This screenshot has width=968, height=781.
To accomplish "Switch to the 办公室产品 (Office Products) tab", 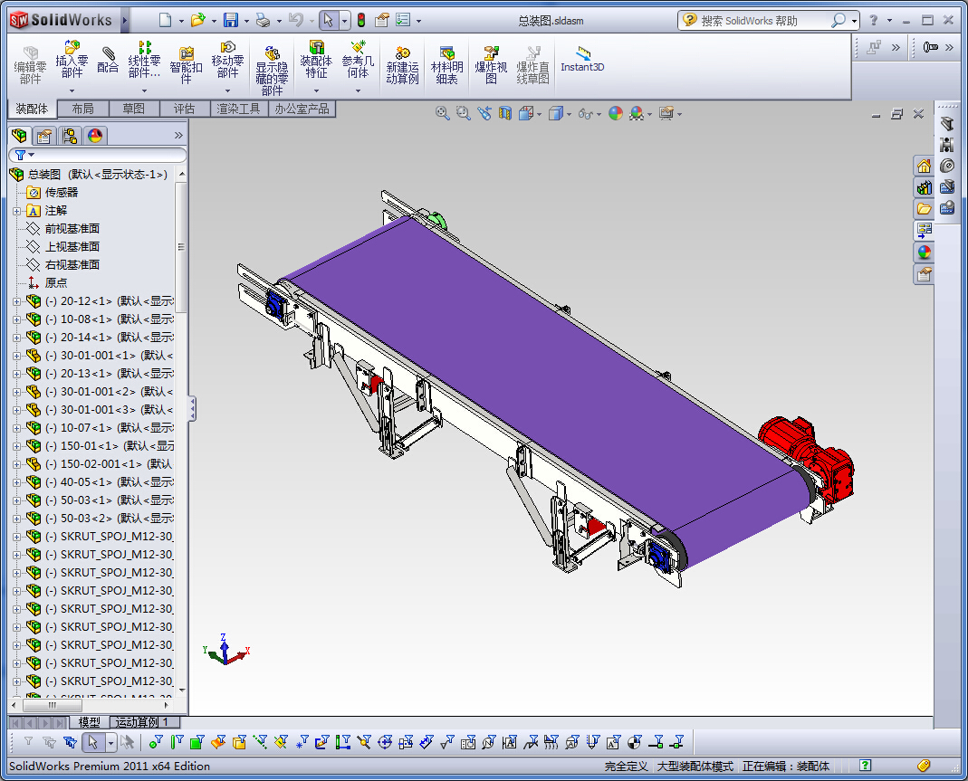I will click(302, 109).
